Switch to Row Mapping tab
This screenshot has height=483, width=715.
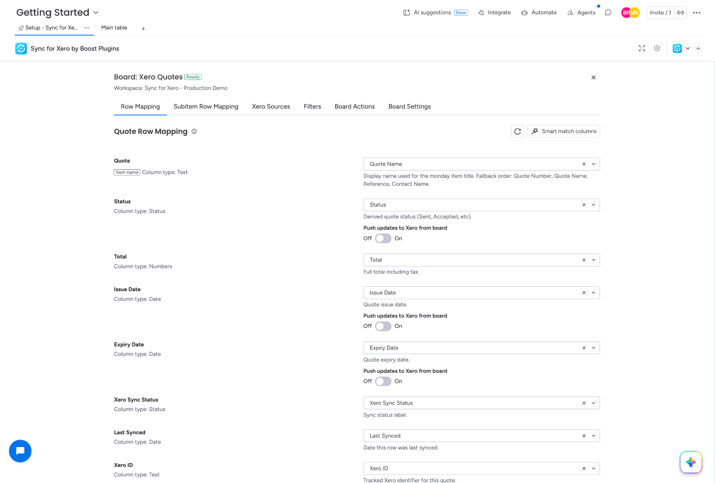140,106
